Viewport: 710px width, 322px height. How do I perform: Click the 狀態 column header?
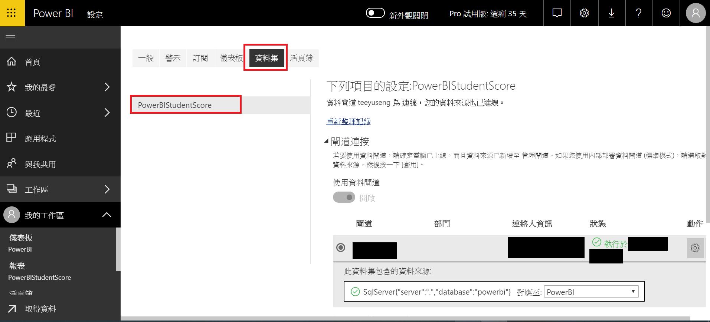click(598, 224)
